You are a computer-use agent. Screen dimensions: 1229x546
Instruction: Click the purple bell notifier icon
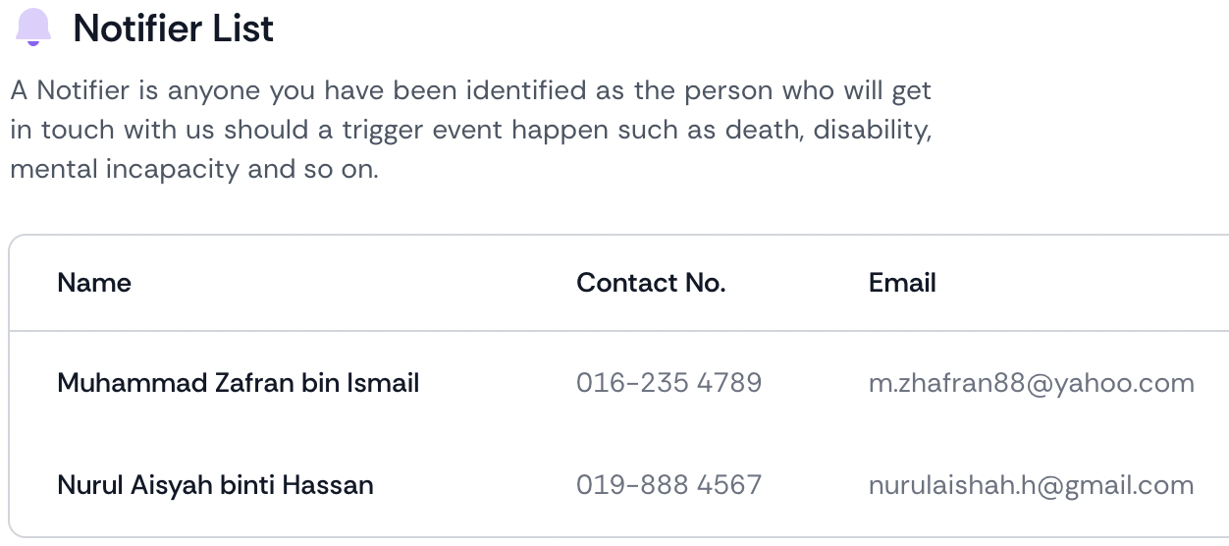tap(33, 27)
